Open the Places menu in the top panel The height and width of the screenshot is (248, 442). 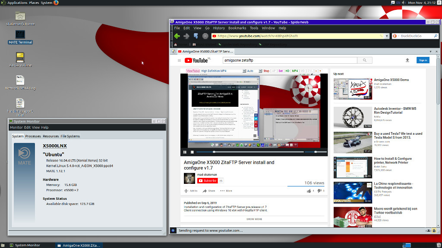coord(34,3)
